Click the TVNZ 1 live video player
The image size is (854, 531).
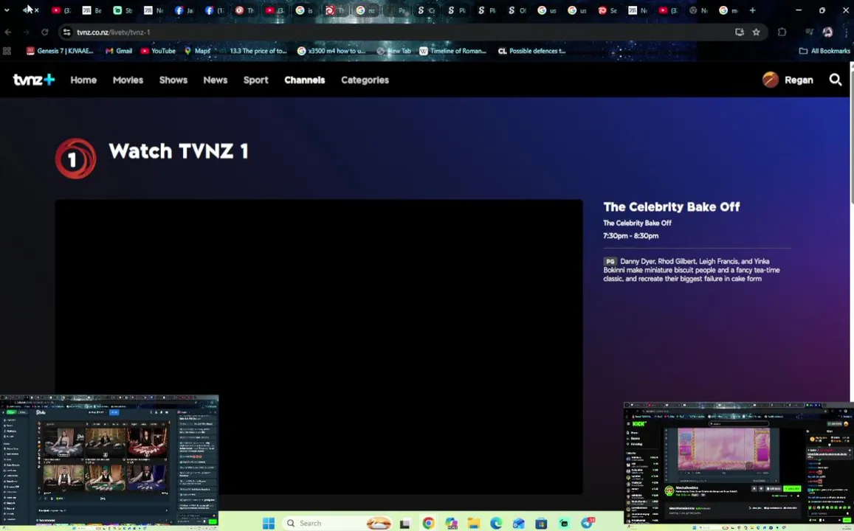coord(319,347)
